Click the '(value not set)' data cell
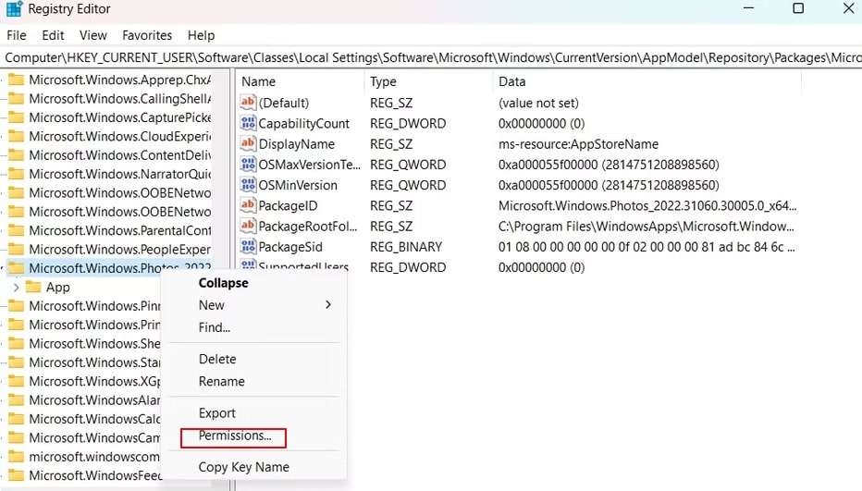Screen dimensions: 862x491 pyautogui.click(x=538, y=103)
